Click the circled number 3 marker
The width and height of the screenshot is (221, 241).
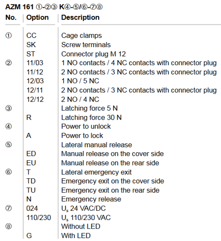click(8, 108)
